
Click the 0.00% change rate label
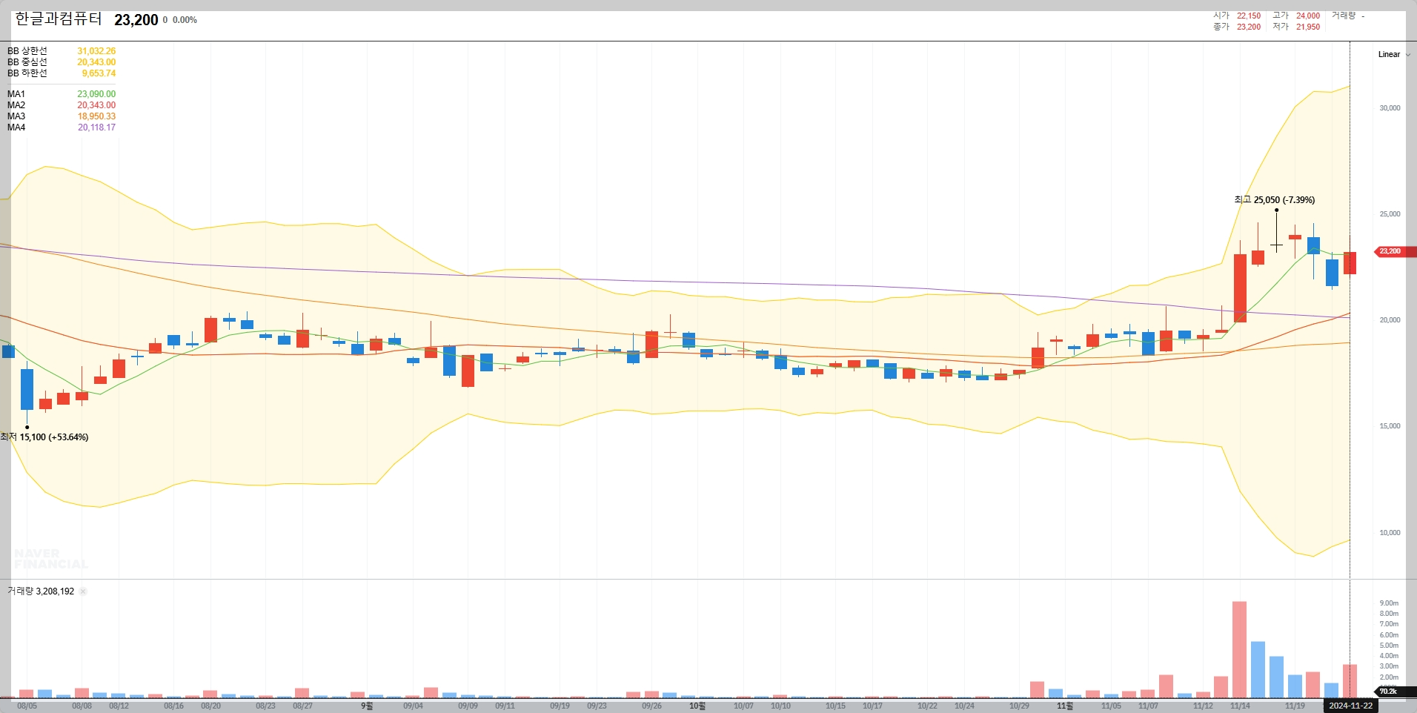pos(185,20)
